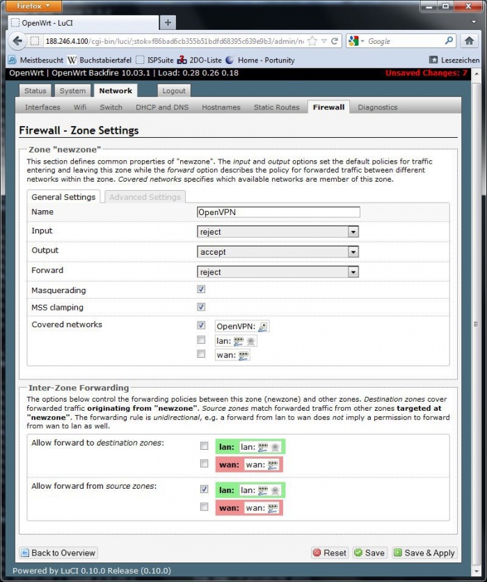Viewport: 487px width, 582px height.
Task: Click the zone Name text field
Action: click(x=278, y=212)
